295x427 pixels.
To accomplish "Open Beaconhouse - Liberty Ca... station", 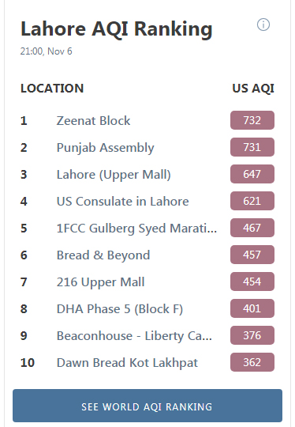I will (134, 336).
